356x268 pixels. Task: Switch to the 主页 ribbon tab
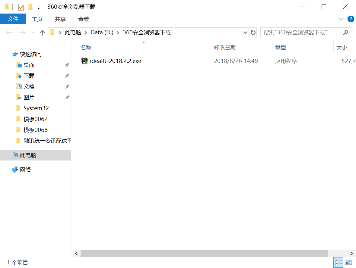tap(37, 19)
